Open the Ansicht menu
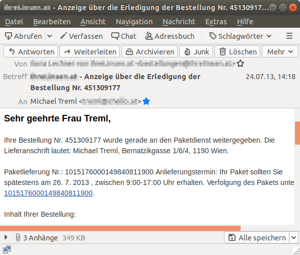Viewport: 300px width, 255px height. (x=93, y=22)
